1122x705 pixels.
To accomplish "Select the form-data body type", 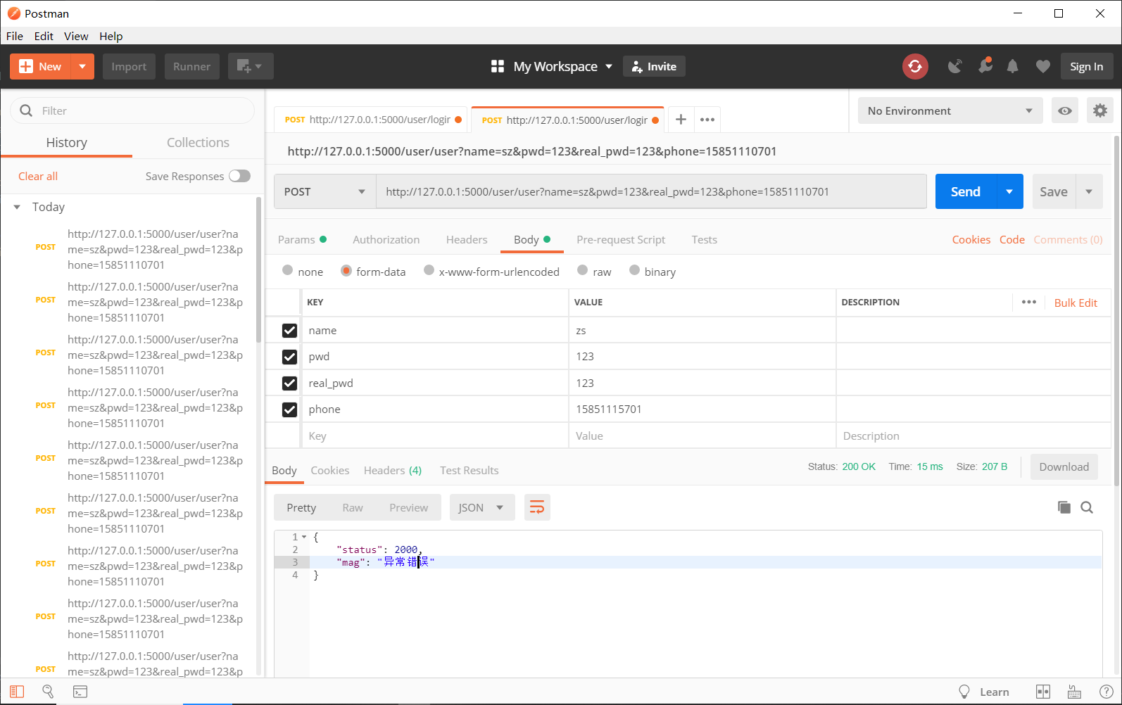I will point(346,270).
